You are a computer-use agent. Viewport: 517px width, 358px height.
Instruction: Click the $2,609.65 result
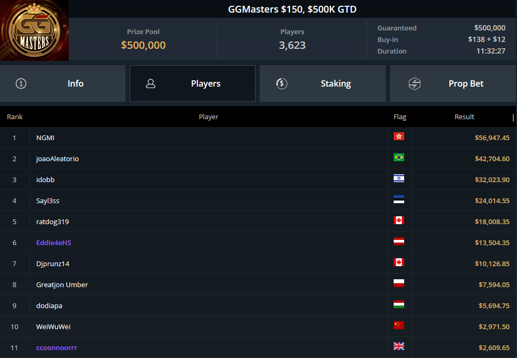(x=494, y=348)
